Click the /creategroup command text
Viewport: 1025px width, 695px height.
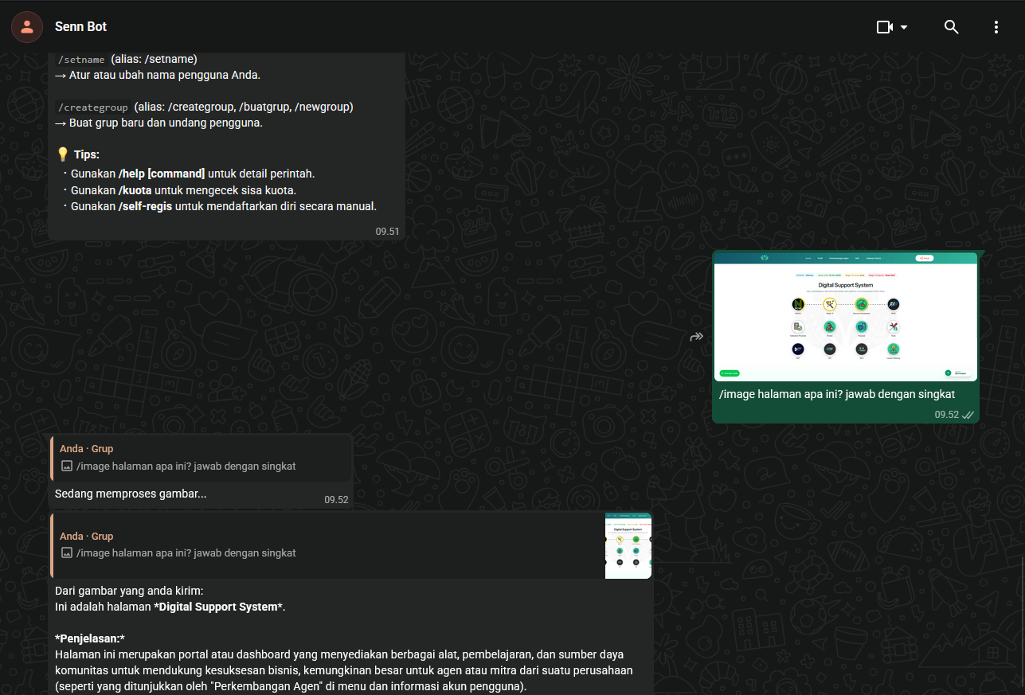[92, 107]
